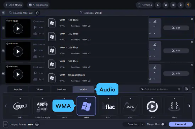Click the Convert button
This screenshot has width=195, height=129.
point(181,124)
